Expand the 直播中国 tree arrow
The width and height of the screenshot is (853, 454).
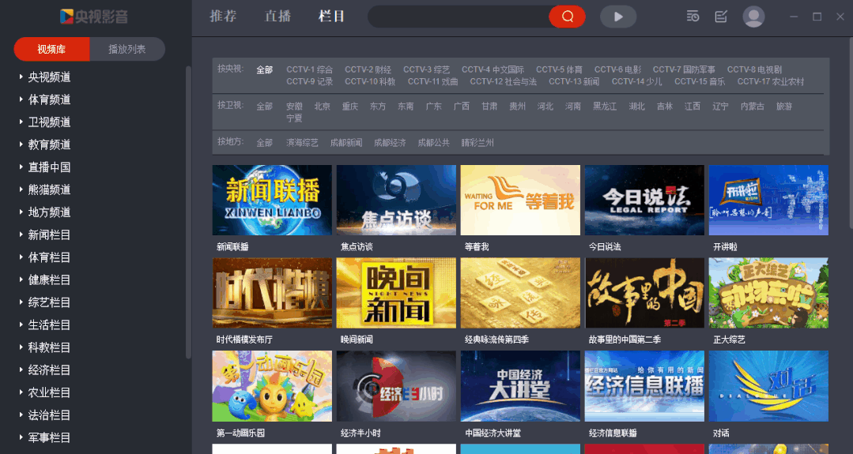[x=21, y=167]
